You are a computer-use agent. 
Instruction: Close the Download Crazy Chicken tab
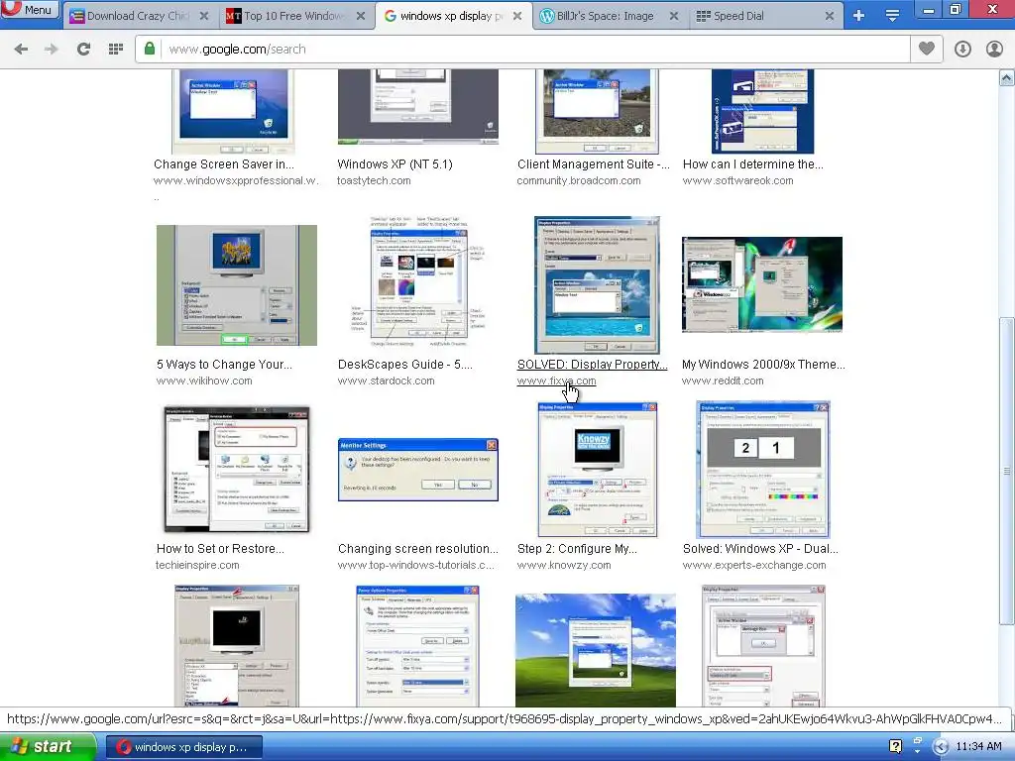click(x=204, y=16)
